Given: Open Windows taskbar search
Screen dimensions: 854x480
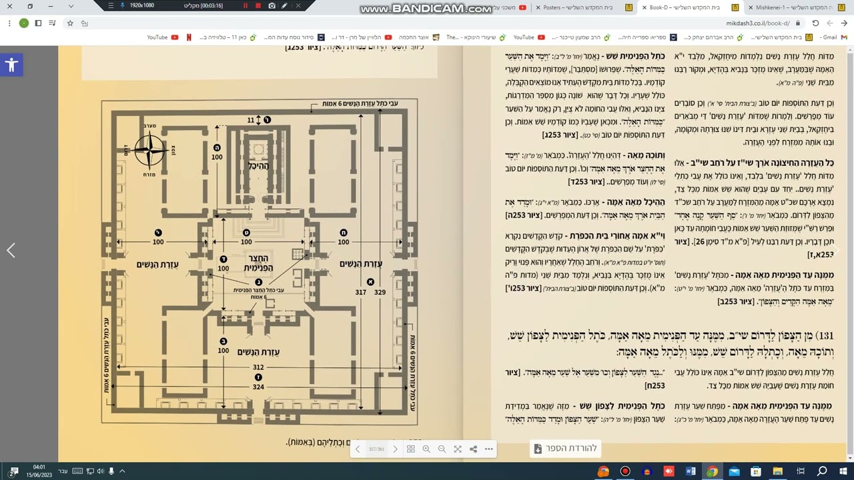Looking at the screenshot, I should (x=822, y=471).
